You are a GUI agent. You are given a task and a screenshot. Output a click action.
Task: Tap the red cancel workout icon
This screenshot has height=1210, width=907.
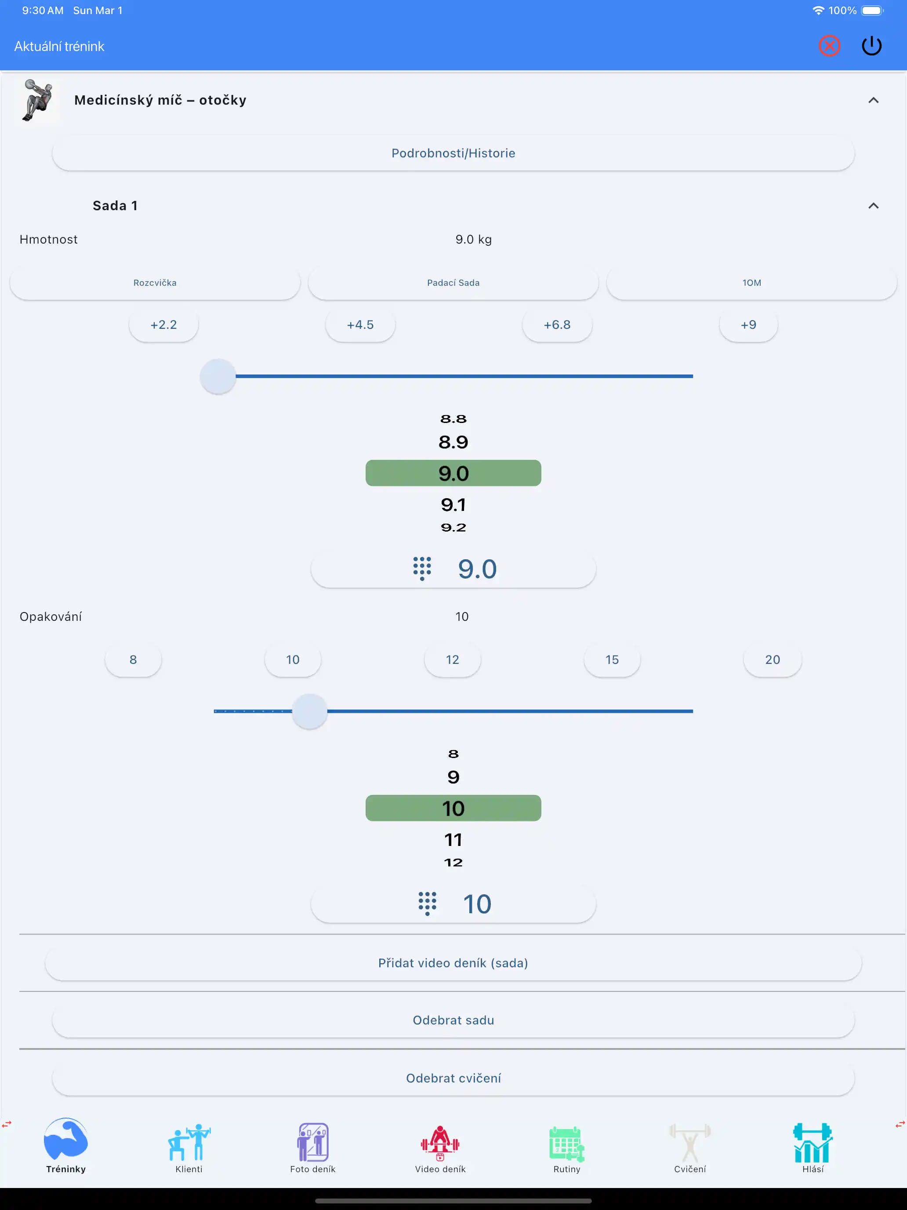click(829, 46)
